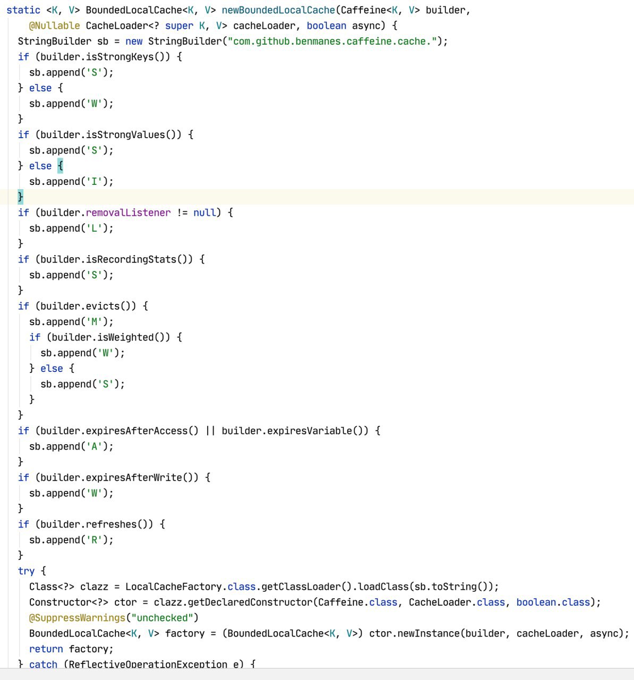Click the StringBuilder sb variable declaration
This screenshot has width=634, height=680.
pyautogui.click(x=63, y=41)
